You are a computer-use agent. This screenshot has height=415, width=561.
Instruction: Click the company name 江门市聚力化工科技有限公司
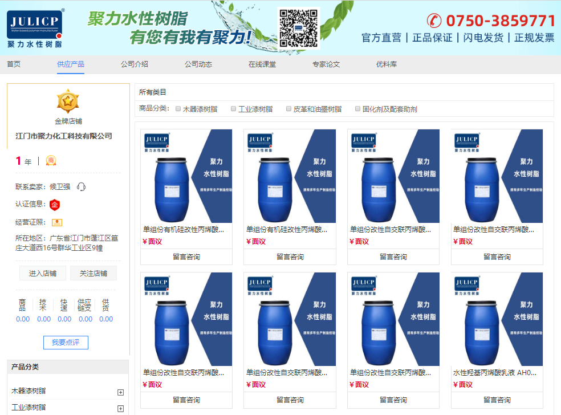[64, 136]
